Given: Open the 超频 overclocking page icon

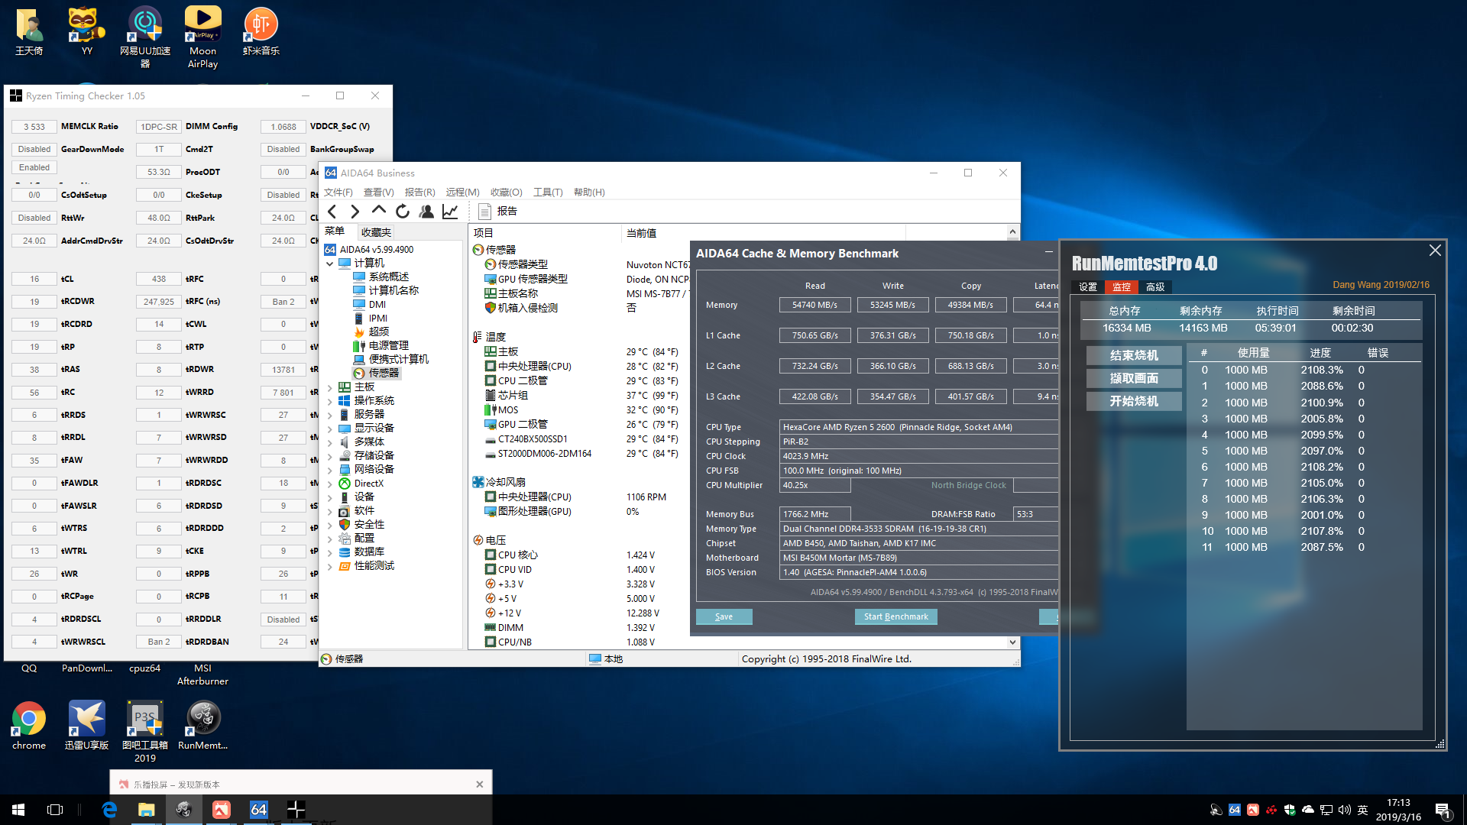Looking at the screenshot, I should [360, 332].
